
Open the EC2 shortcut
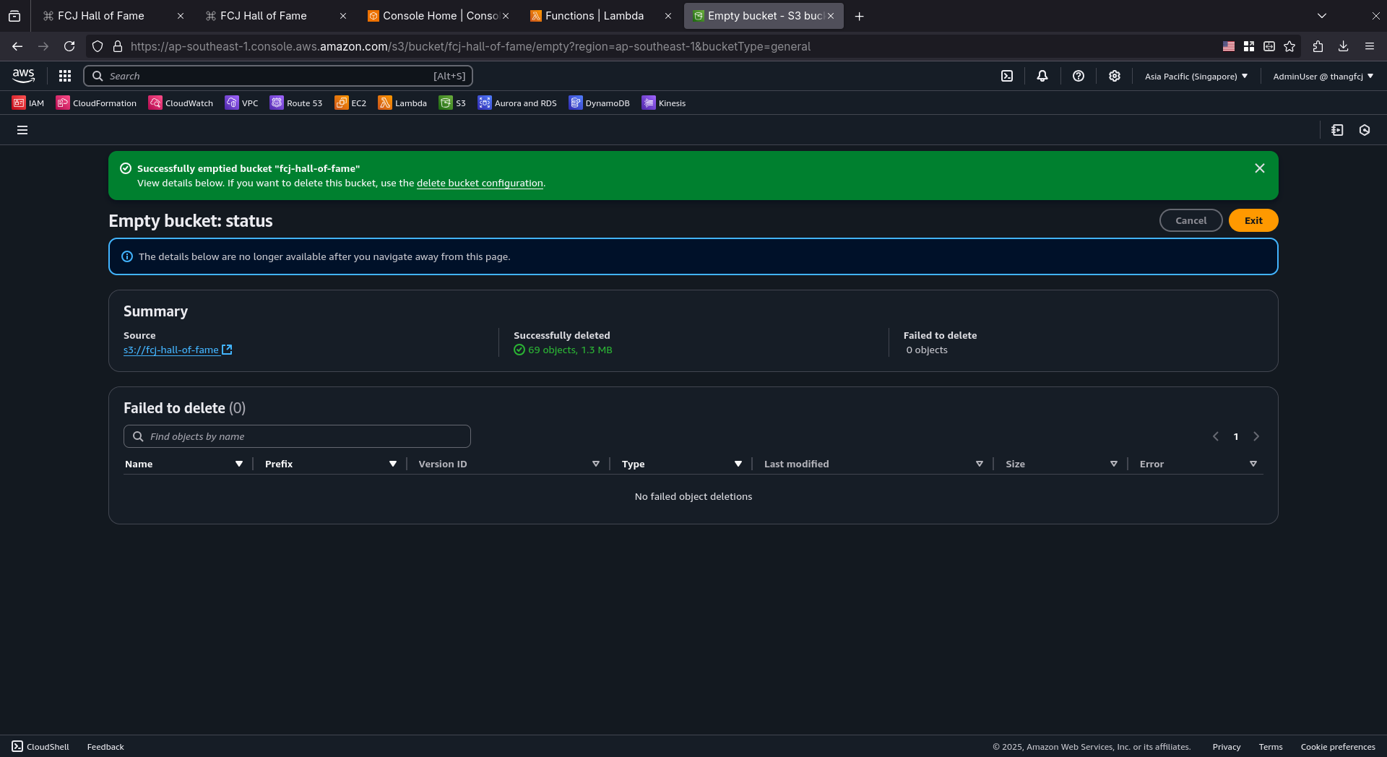tap(350, 103)
